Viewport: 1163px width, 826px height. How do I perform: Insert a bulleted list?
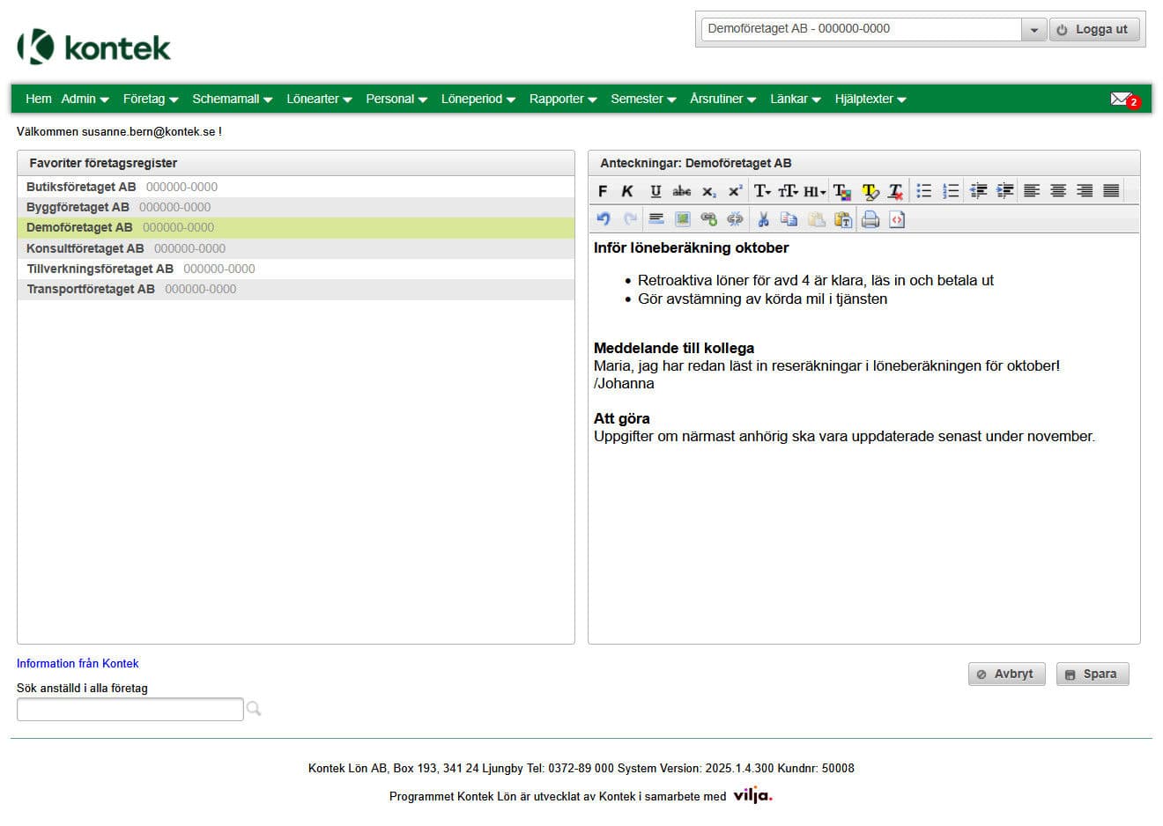[923, 191]
